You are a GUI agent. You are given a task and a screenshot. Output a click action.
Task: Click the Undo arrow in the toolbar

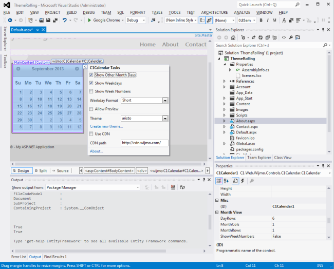65,20
